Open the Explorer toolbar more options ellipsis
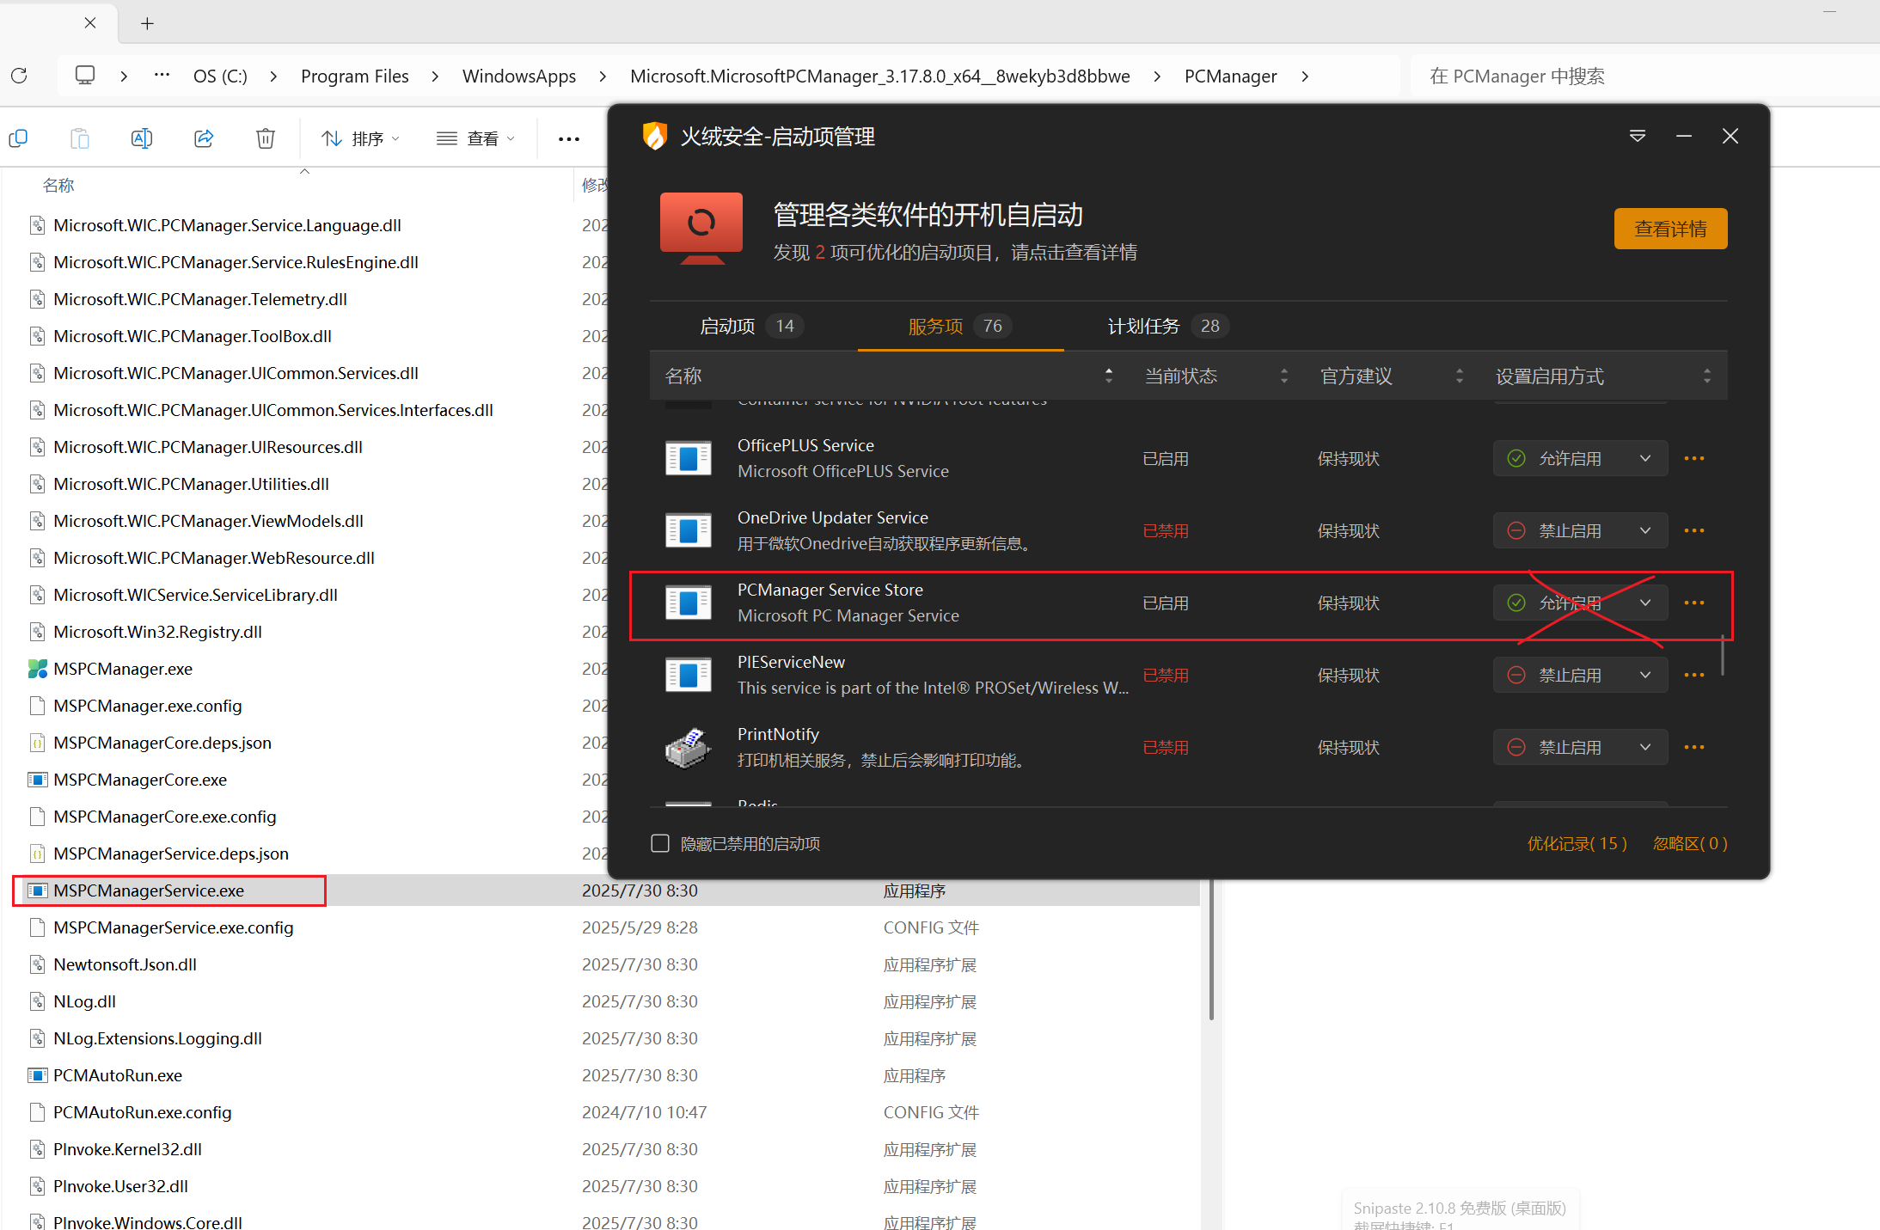This screenshot has height=1230, width=1880. click(569, 138)
